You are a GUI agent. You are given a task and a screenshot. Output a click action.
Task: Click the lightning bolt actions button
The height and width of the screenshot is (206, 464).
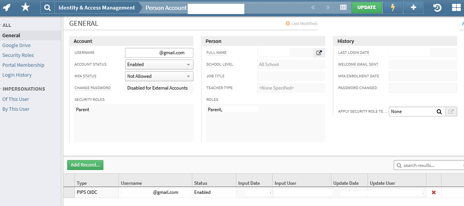point(393,8)
